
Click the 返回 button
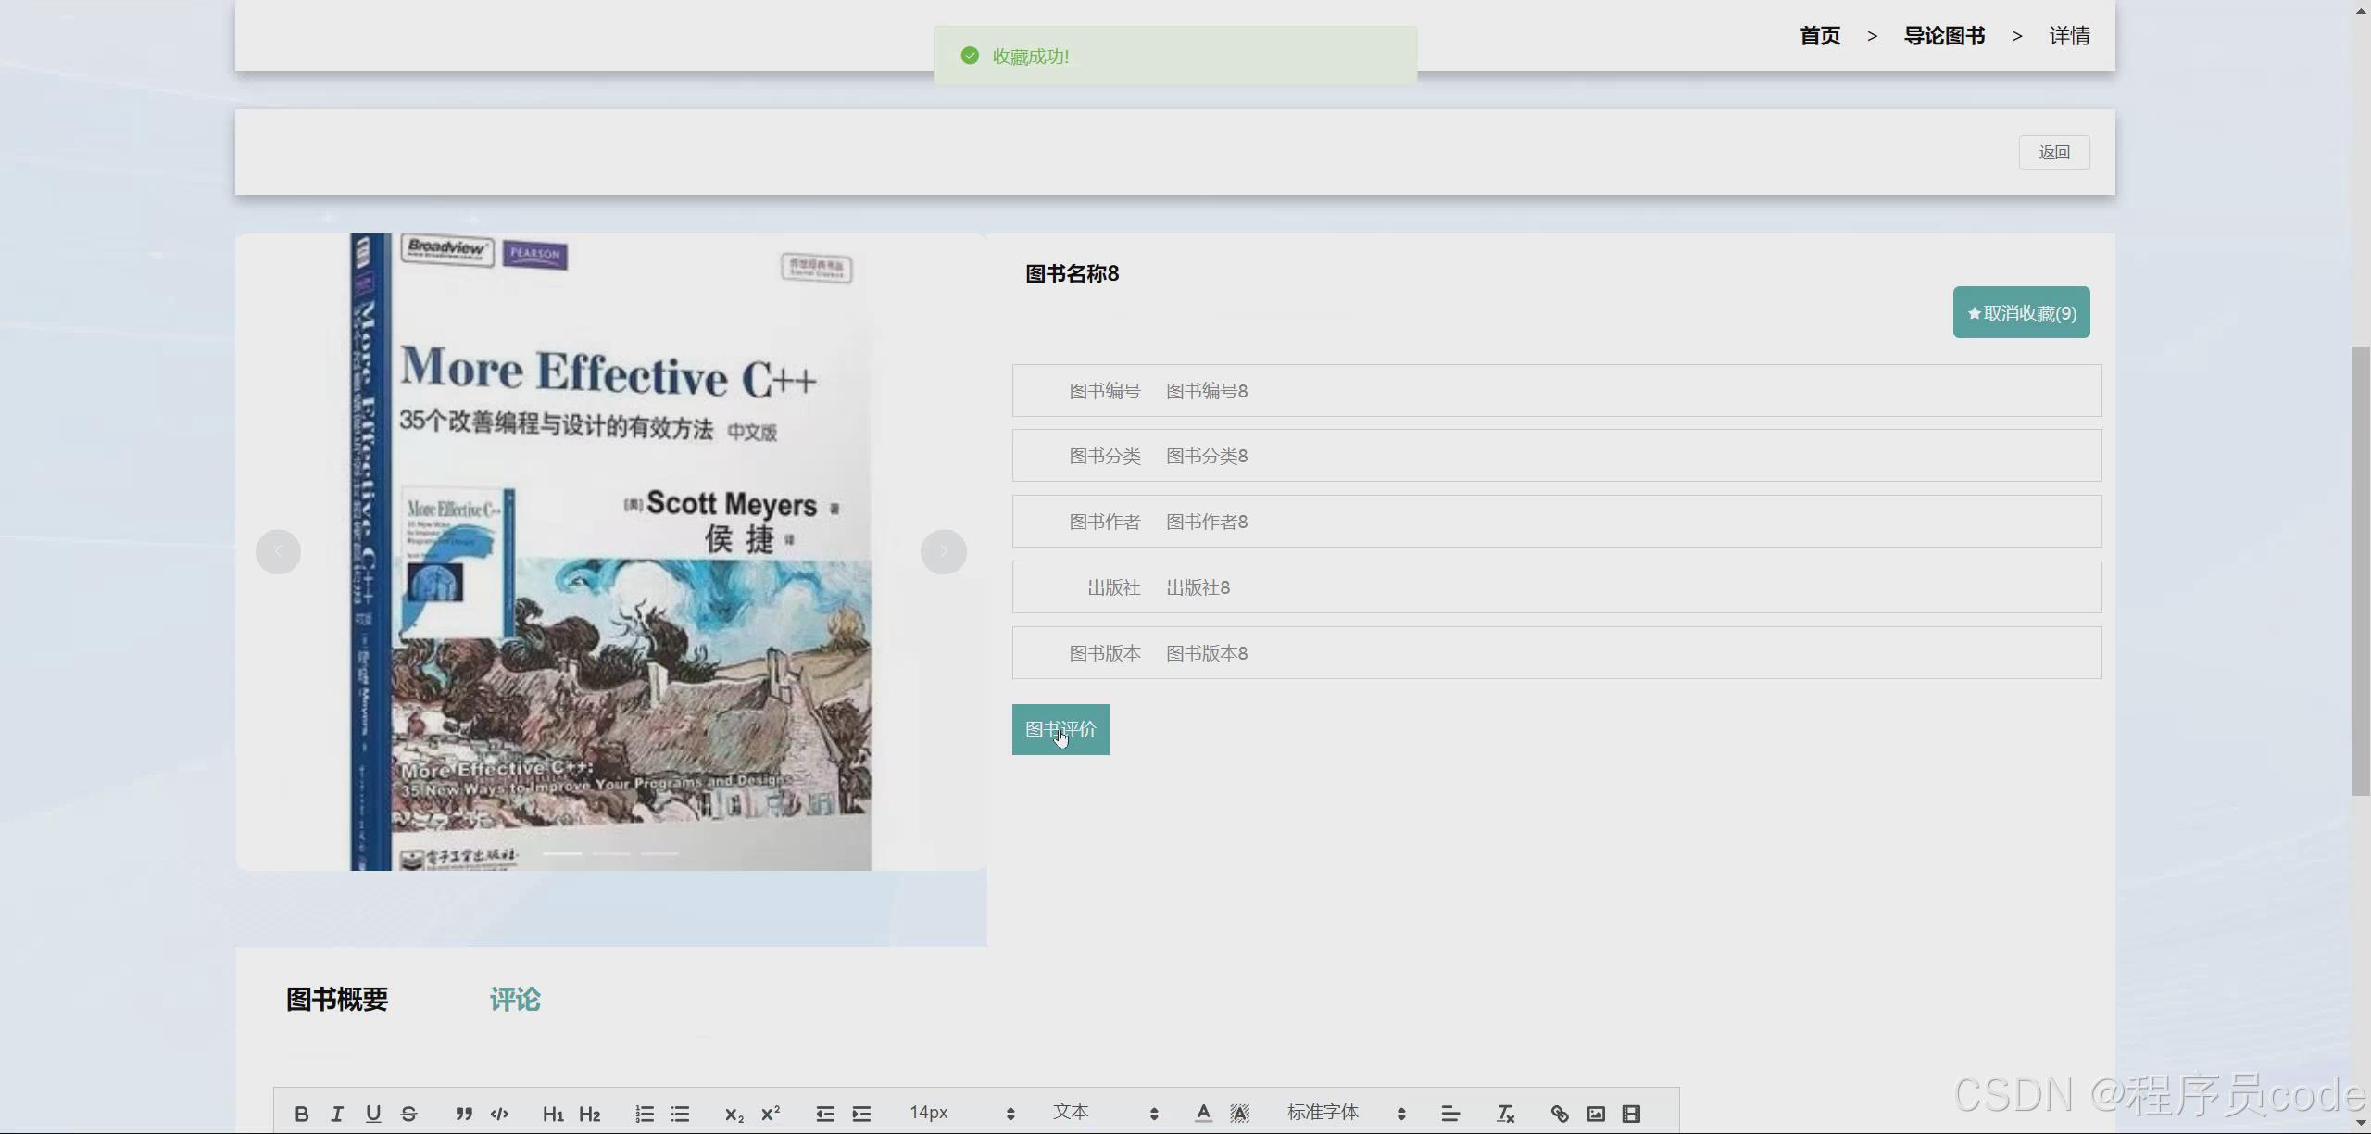pyautogui.click(x=2053, y=152)
